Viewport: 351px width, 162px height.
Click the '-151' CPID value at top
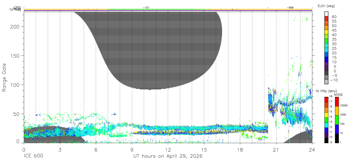tap(146, 8)
